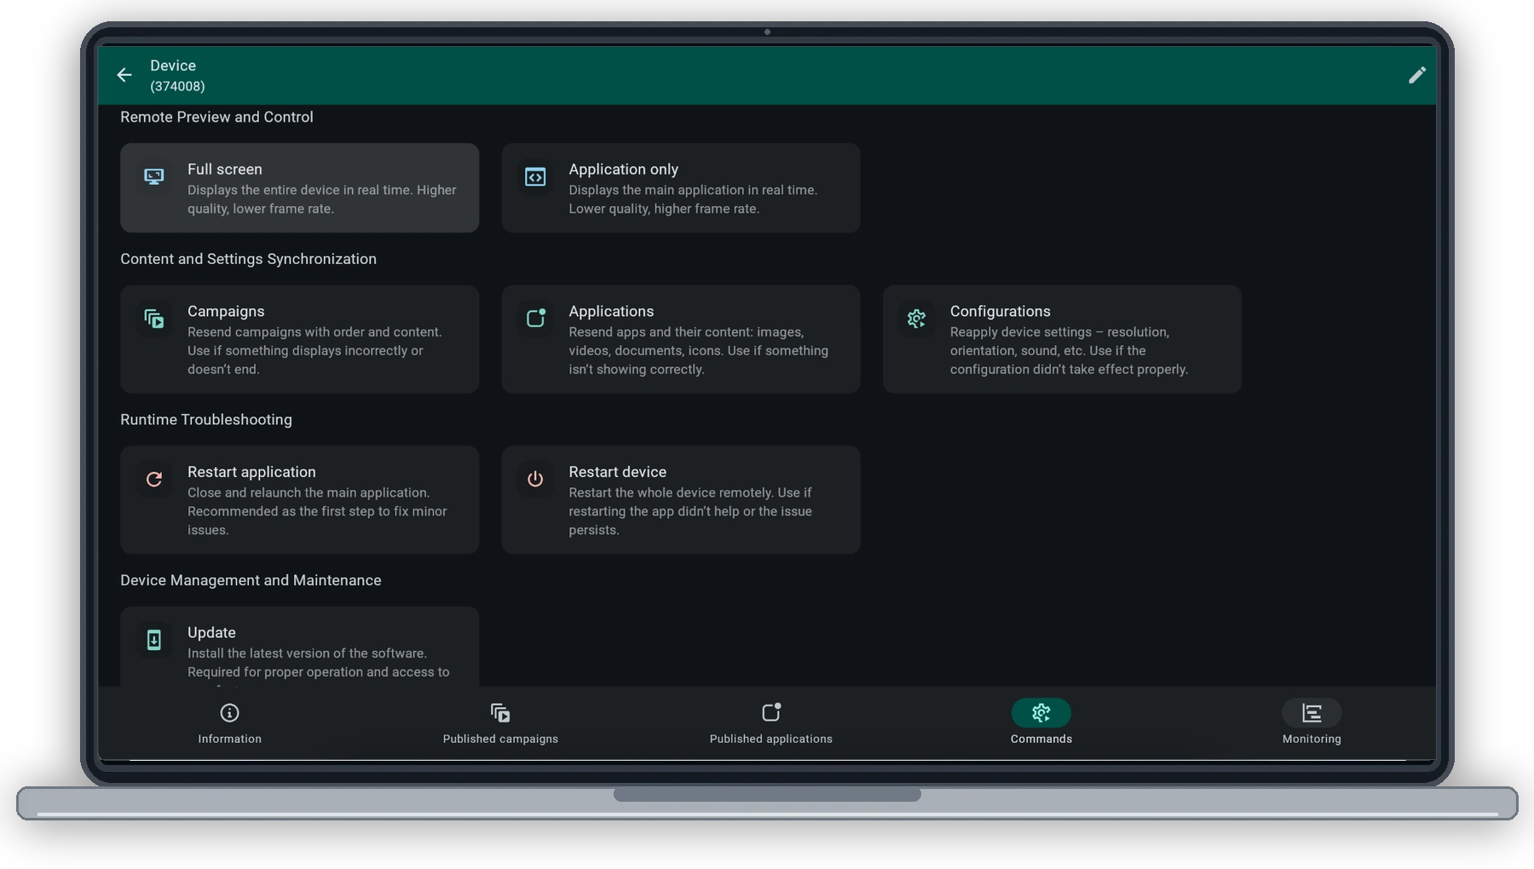Switch to Published applications tab

pyautogui.click(x=771, y=723)
